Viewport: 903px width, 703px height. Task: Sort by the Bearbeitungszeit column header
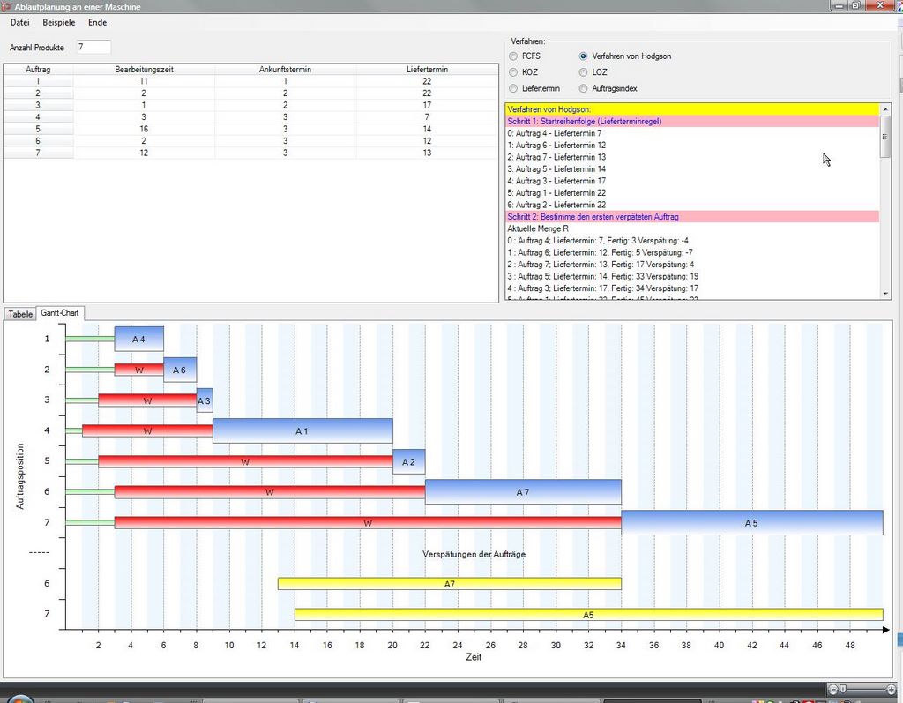(144, 69)
